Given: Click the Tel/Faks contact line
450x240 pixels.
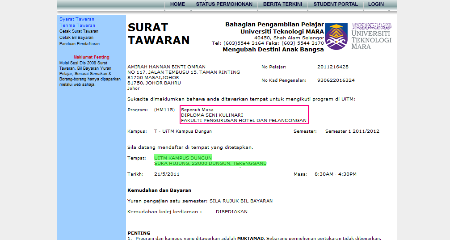Looking at the screenshot, I should click(x=268, y=43).
